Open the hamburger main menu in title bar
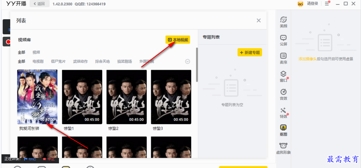Screen dimensions: 361x168 (x=327, y=4)
